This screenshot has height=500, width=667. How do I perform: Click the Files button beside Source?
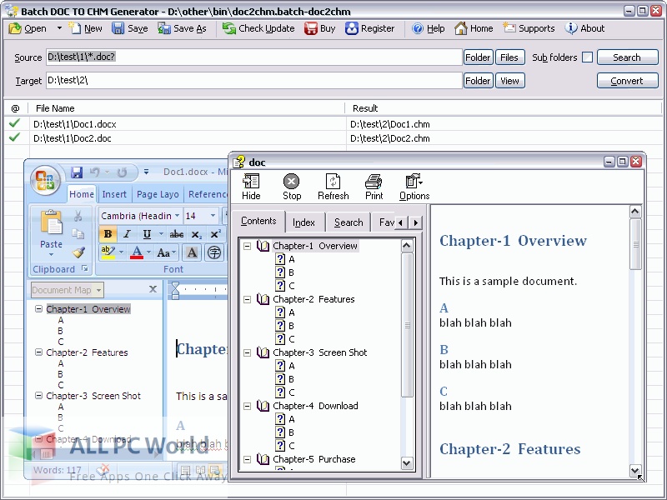tap(509, 57)
